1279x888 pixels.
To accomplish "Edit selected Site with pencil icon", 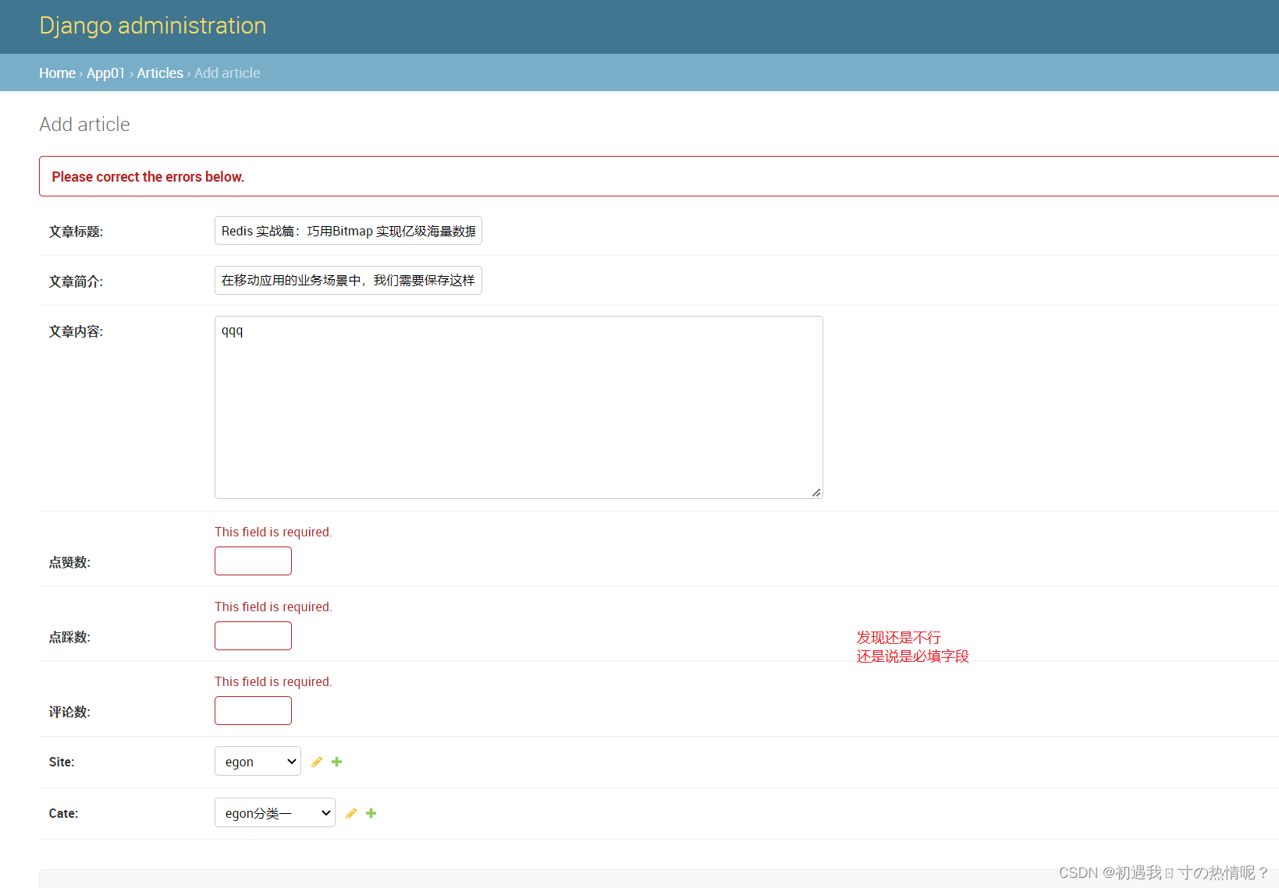I will pos(317,762).
